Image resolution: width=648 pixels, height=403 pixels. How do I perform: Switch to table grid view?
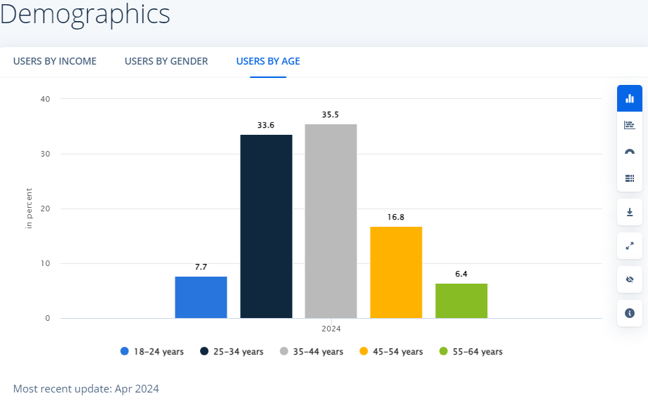(x=629, y=178)
